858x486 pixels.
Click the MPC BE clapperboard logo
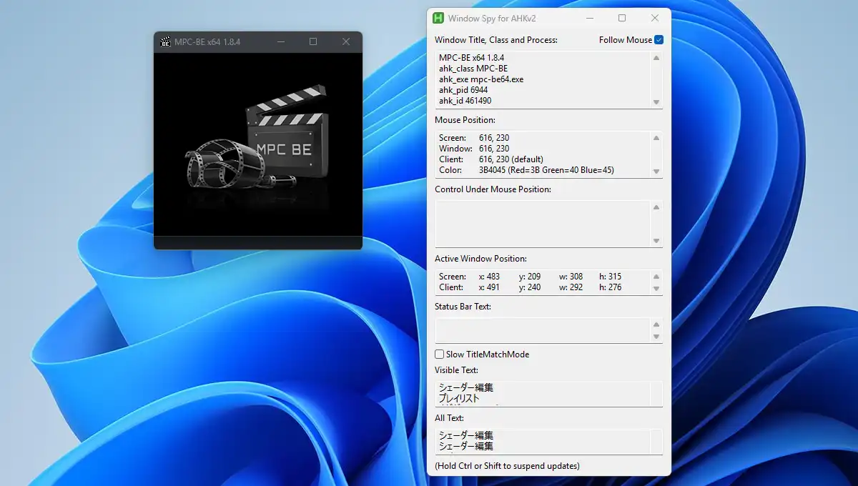point(287,132)
